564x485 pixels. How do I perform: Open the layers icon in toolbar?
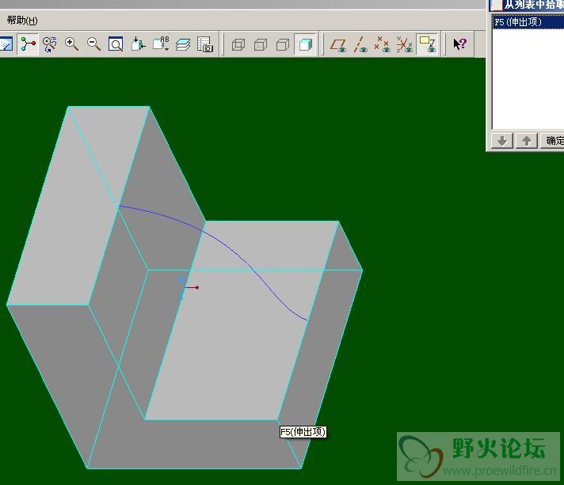pos(183,44)
